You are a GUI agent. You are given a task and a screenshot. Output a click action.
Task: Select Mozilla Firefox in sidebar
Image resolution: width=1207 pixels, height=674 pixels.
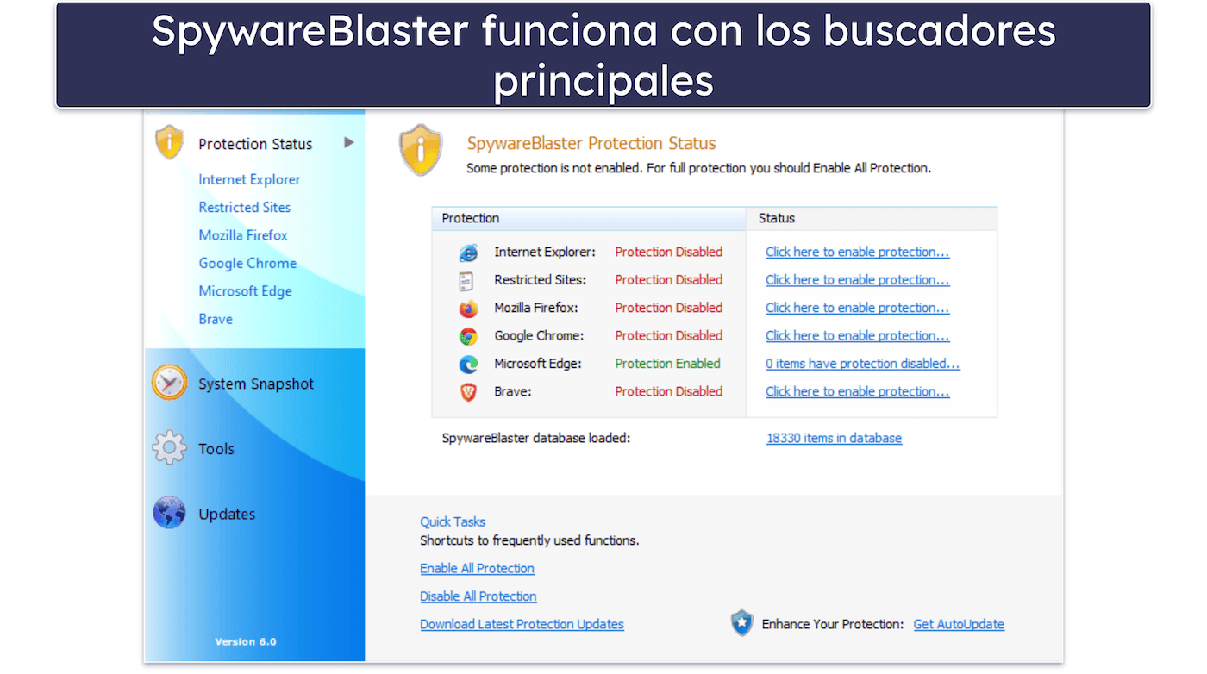click(x=243, y=234)
